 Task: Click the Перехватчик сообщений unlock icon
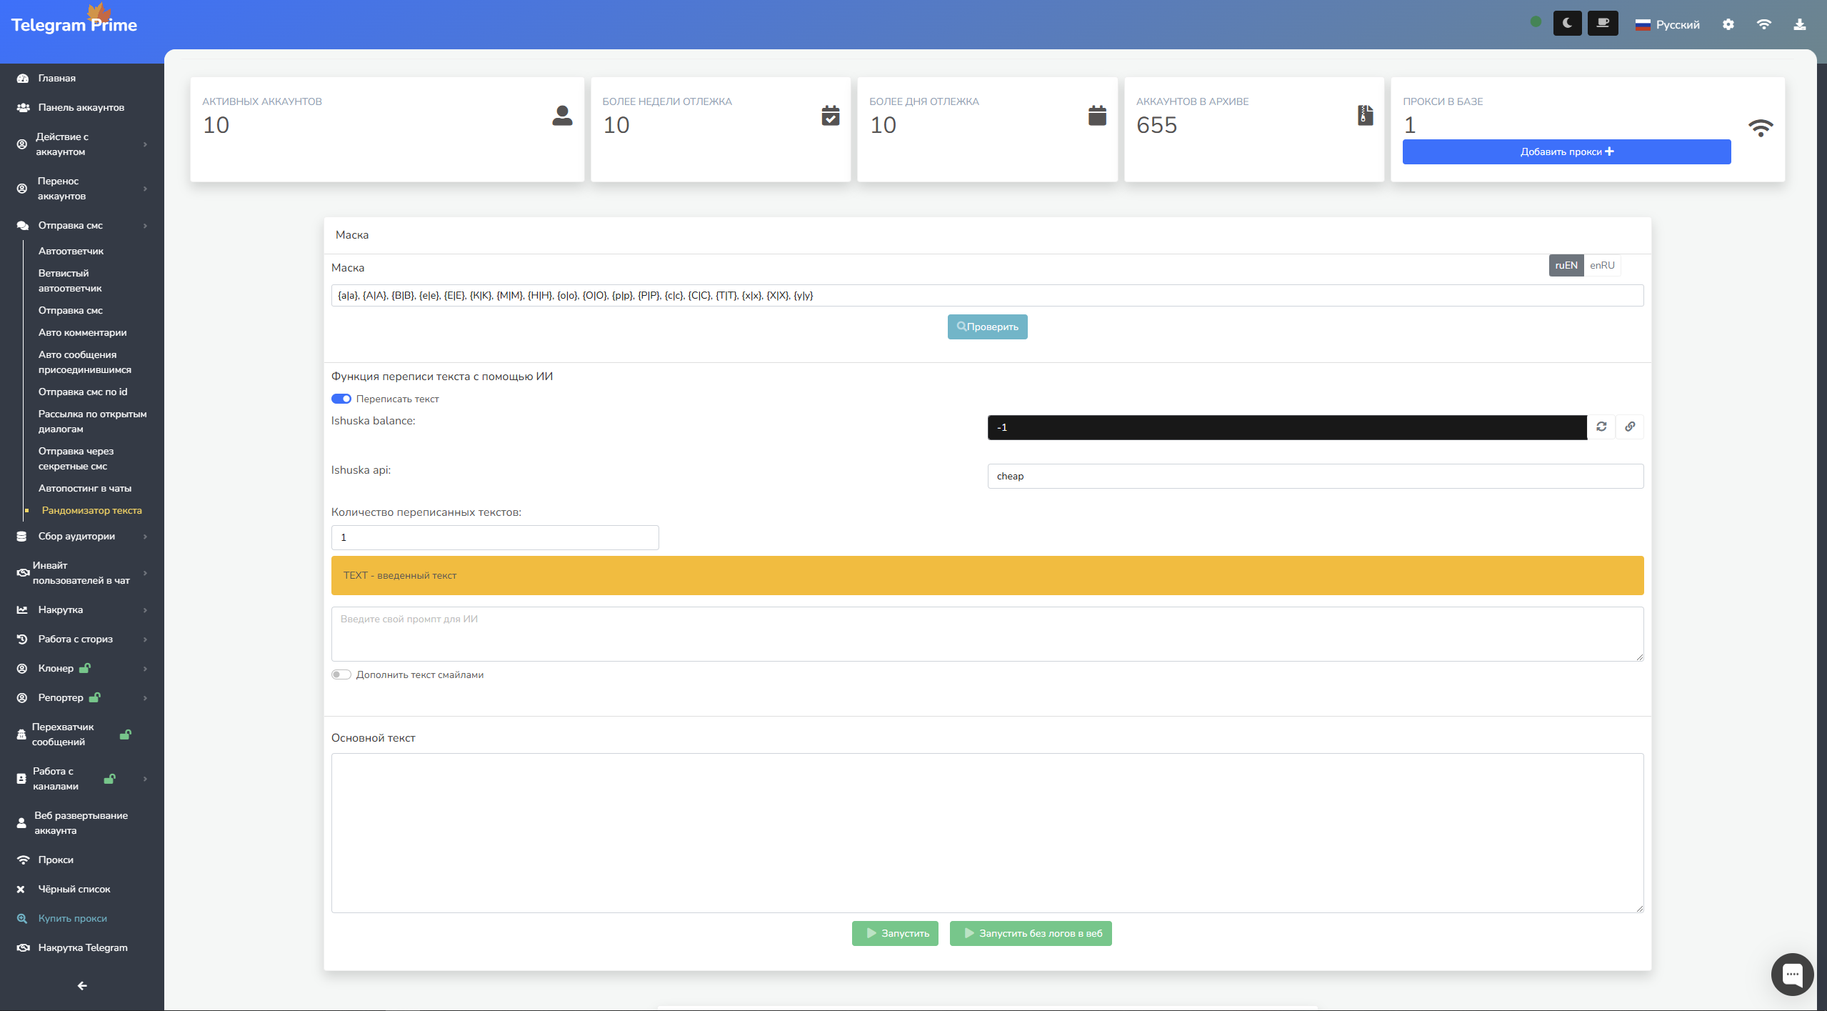(125, 734)
